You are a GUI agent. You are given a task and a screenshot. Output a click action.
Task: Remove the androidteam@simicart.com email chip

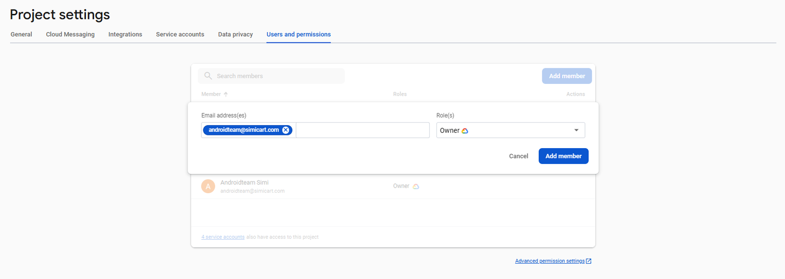pyautogui.click(x=286, y=130)
